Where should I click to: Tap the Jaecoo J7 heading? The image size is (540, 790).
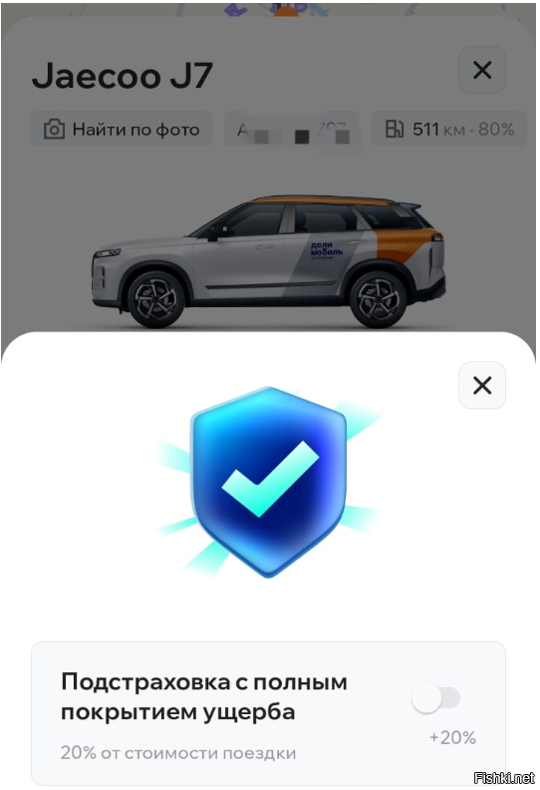[123, 75]
